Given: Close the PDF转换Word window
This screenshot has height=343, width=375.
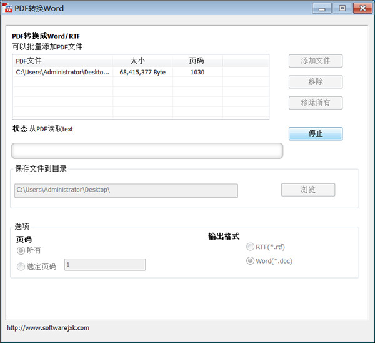Looking at the screenshot, I should (x=362, y=8).
